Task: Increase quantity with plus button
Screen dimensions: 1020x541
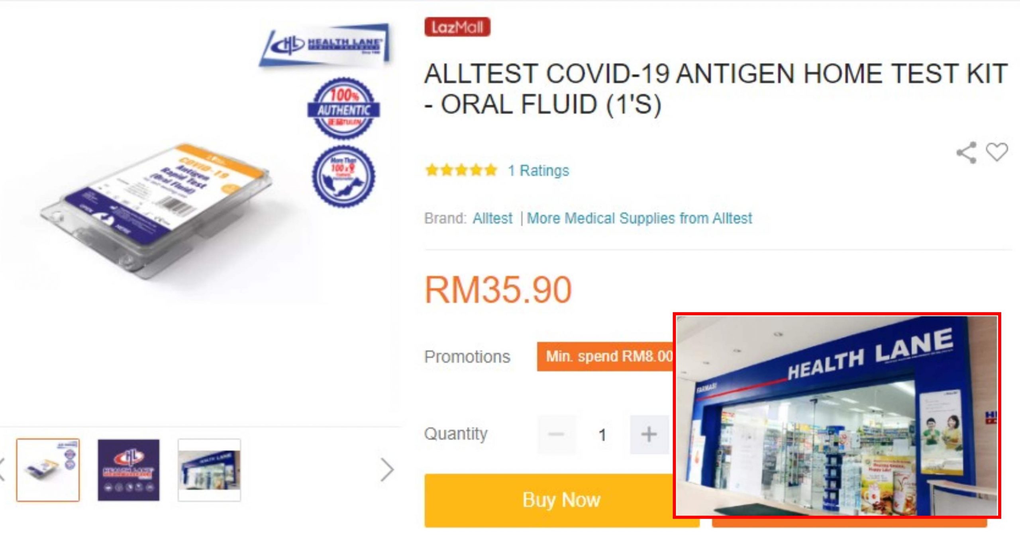Action: click(x=649, y=434)
